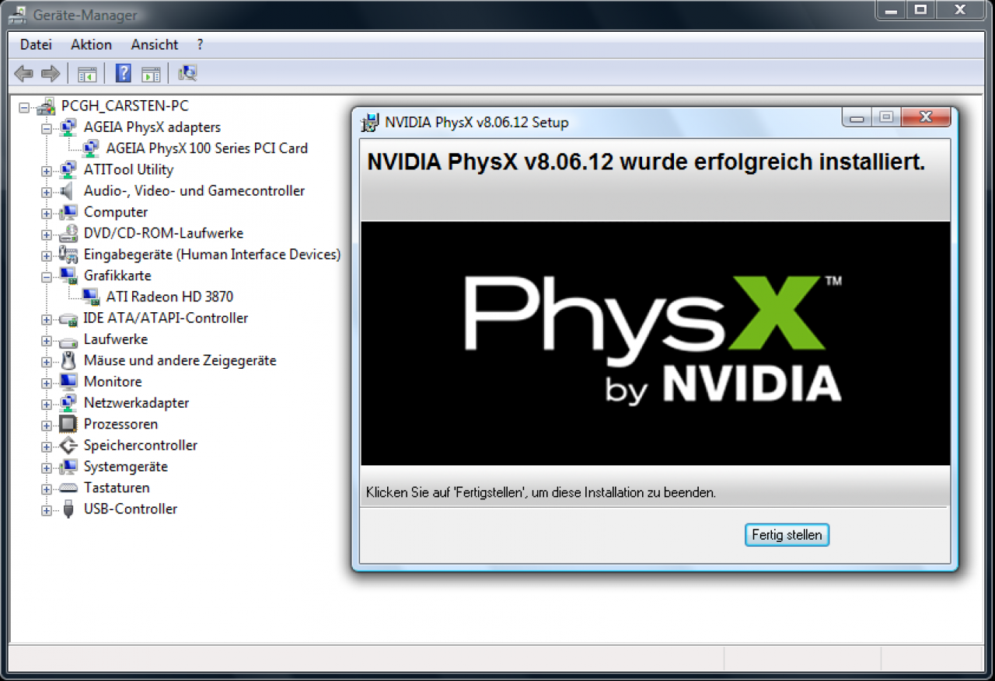
Task: Close the NVIDIA PhysX Setup dialog
Action: click(925, 117)
